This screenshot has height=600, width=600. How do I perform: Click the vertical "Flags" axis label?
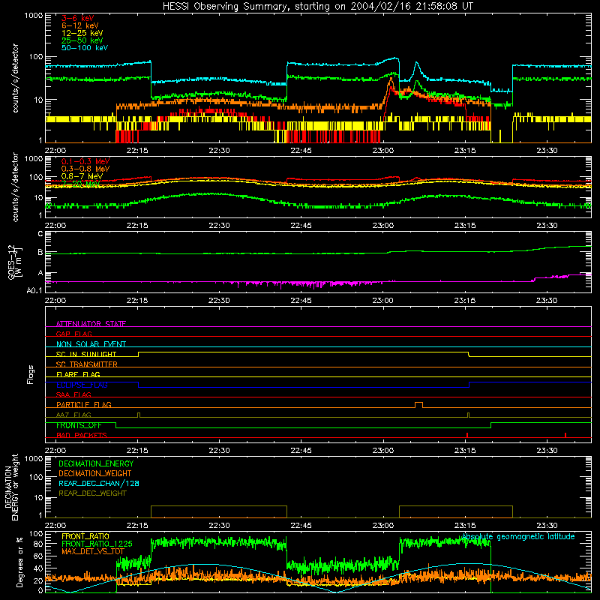(30, 374)
